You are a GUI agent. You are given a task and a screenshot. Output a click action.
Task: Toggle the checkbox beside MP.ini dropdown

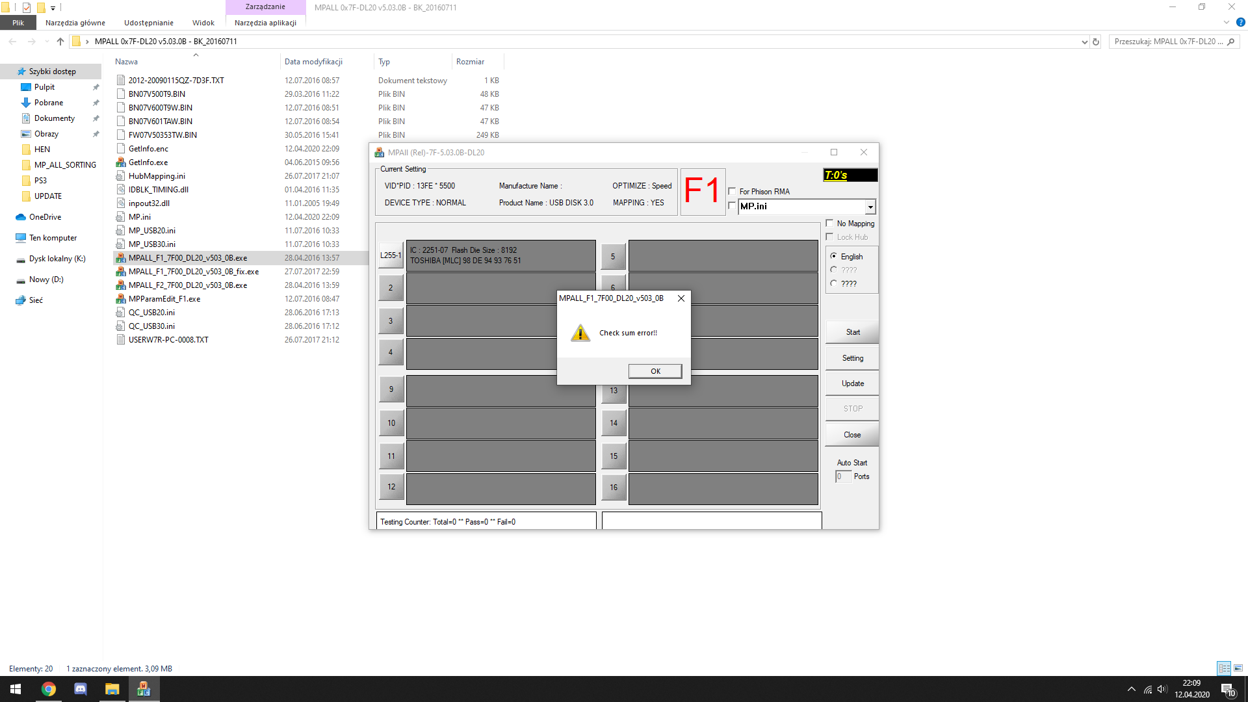(732, 206)
